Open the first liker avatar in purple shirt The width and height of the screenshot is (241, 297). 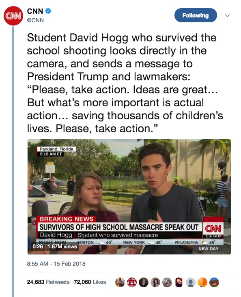[120, 282]
